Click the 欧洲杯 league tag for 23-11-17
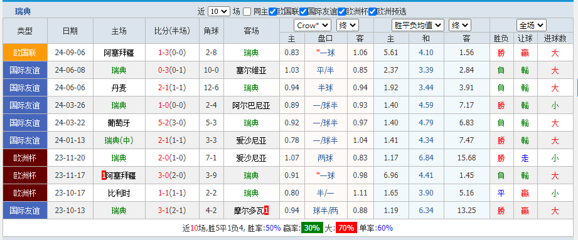 point(25,175)
